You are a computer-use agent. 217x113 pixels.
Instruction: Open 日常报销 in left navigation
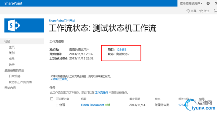(15, 76)
